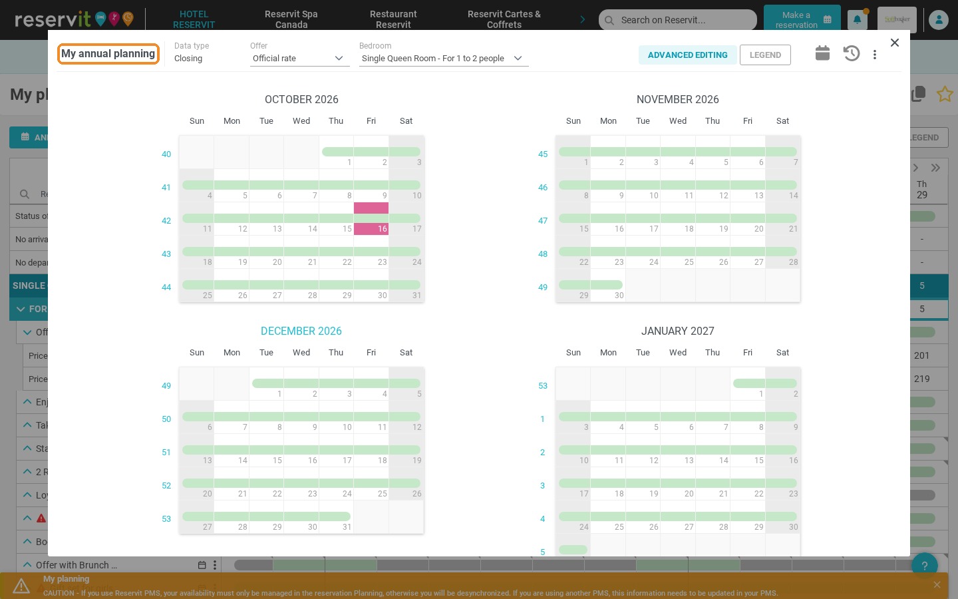The height and width of the screenshot is (599, 958).
Task: Mark page as favorite with star icon
Action: tap(945, 94)
